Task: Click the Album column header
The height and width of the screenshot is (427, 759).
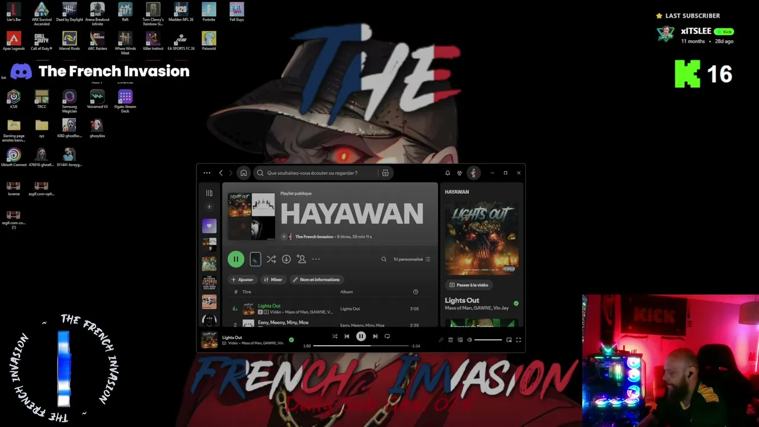Action: point(346,292)
